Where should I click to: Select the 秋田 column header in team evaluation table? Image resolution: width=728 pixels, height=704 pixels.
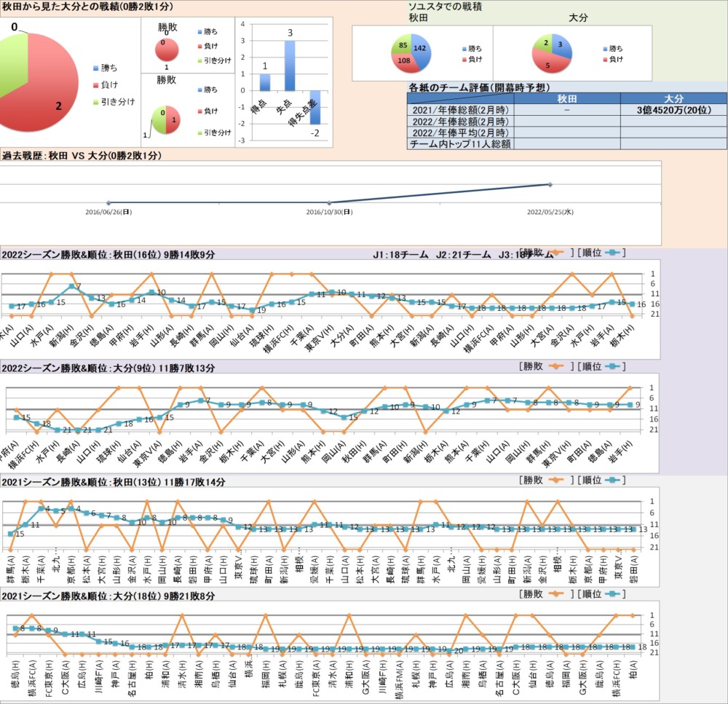(x=566, y=98)
